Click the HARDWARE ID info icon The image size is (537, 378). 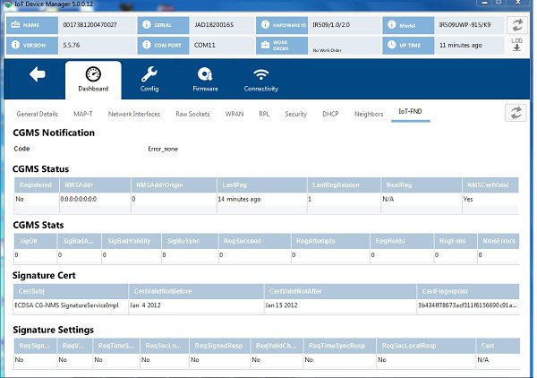pyautogui.click(x=265, y=25)
